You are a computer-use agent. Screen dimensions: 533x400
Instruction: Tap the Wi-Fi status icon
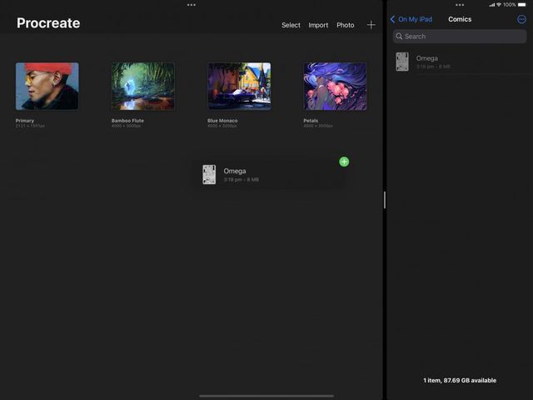[x=499, y=5]
